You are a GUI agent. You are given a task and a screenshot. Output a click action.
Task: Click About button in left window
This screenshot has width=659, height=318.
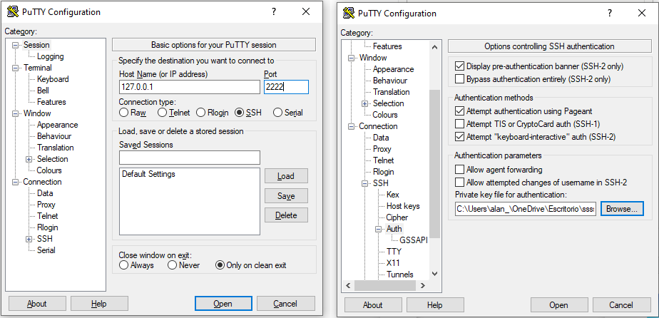pyautogui.click(x=37, y=303)
